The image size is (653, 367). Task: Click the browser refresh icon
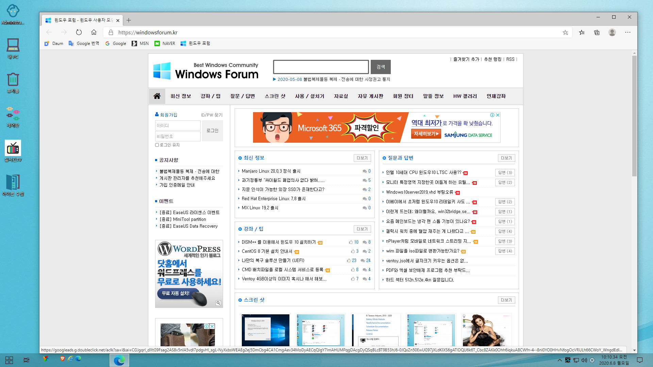pyautogui.click(x=79, y=32)
